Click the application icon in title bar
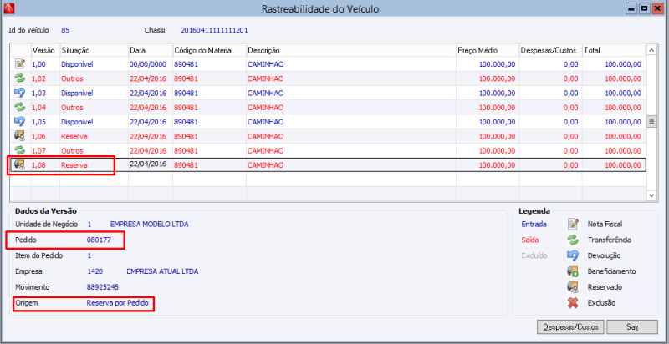669x344 pixels. (x=8, y=8)
